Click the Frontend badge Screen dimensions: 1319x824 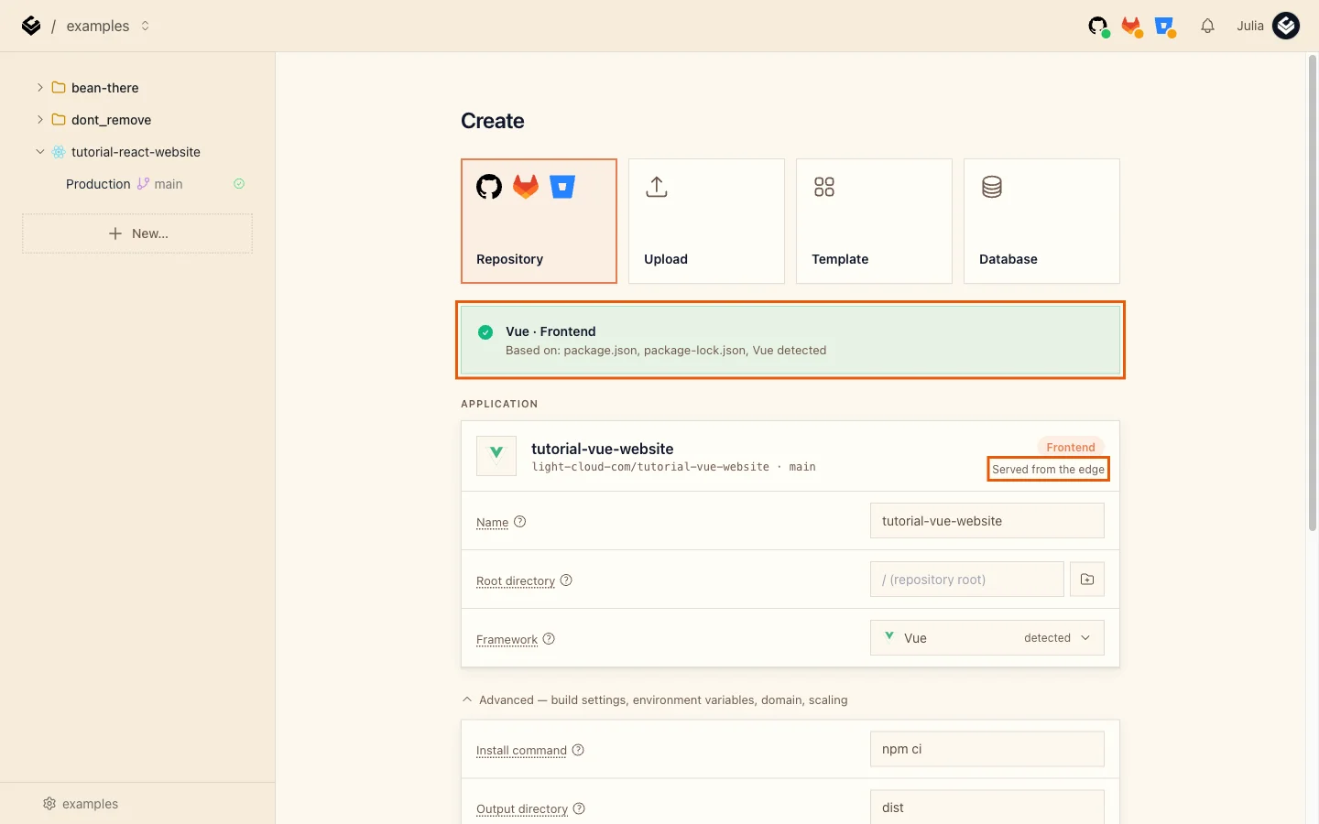pos(1071,448)
